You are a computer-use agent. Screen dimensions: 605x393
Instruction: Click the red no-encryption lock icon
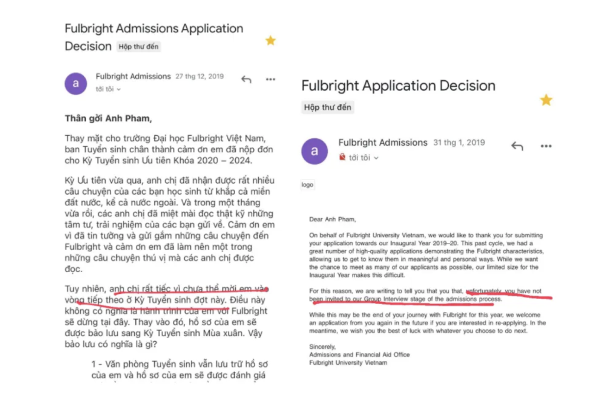(342, 157)
